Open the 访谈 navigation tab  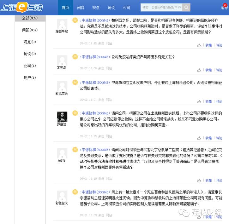coord(111,8)
